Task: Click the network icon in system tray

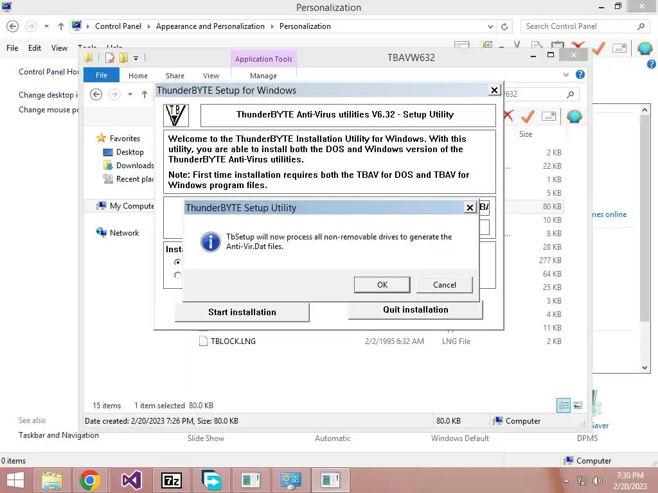Action: click(x=582, y=481)
